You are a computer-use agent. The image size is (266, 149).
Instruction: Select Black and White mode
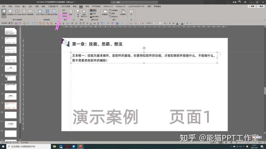click(95, 17)
